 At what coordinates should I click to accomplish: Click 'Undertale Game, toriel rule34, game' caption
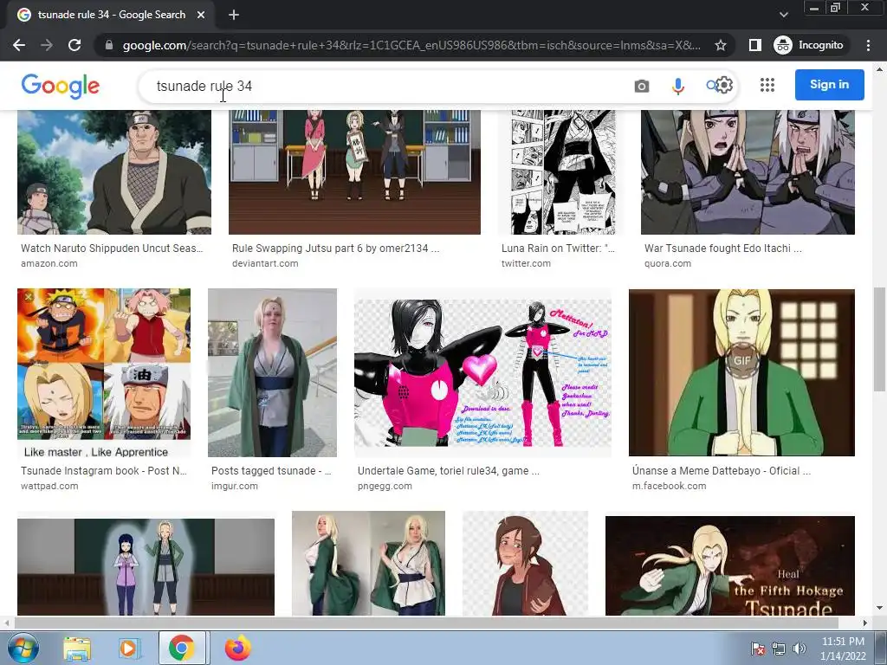click(x=448, y=470)
